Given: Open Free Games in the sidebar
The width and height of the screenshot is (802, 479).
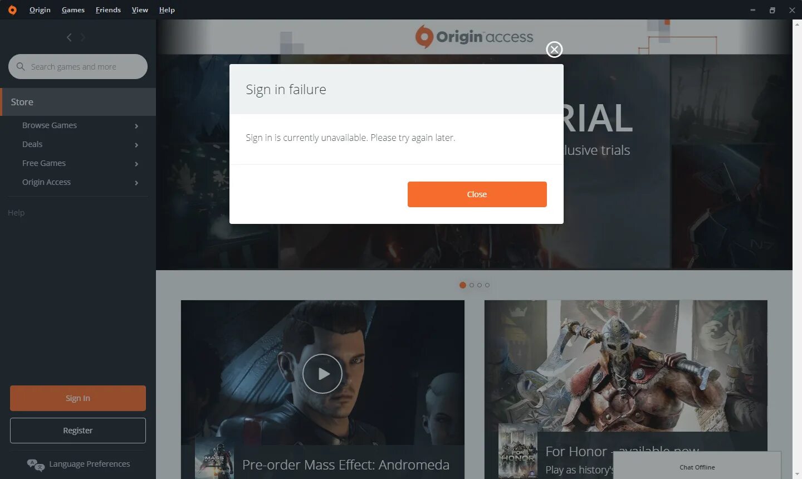Looking at the screenshot, I should (x=44, y=163).
